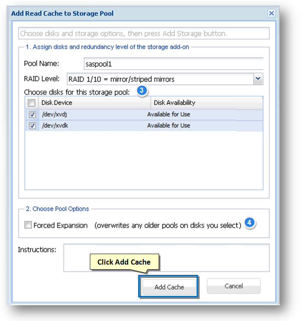Click the RAID 1/10 mirror/striped mirrors field
Image resolution: width=302 pixels, height=321 pixels.
pyautogui.click(x=160, y=79)
